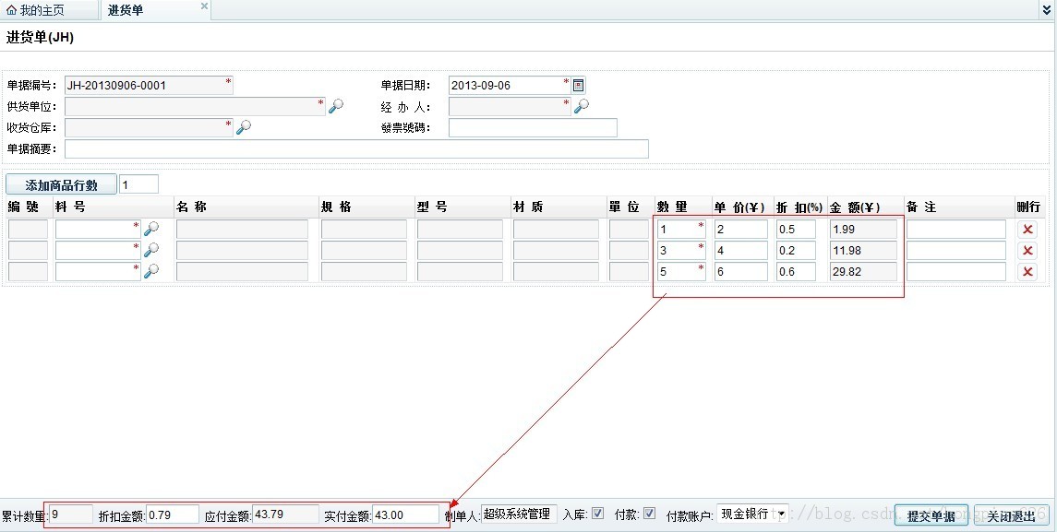1057x532 pixels.
Task: Click the 制单人 field 超级系统管理
Action: point(519,514)
